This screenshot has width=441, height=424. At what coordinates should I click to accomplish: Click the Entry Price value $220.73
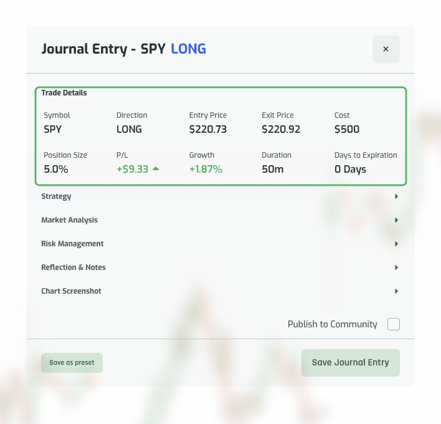tap(208, 129)
